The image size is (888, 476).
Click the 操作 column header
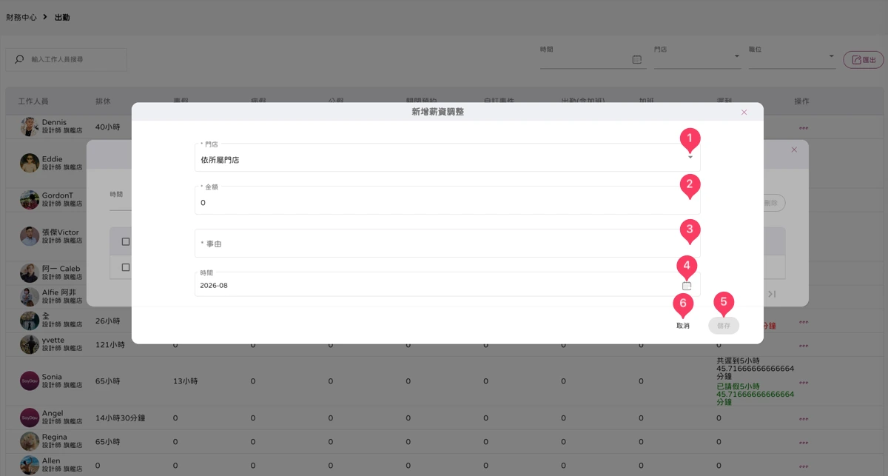tap(801, 101)
